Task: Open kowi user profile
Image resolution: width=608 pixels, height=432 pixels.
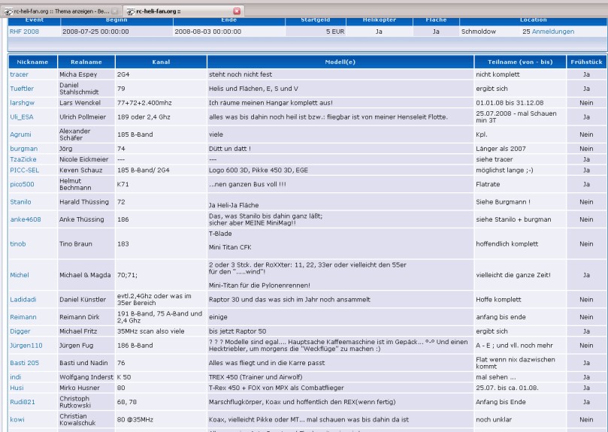Action: [17, 419]
